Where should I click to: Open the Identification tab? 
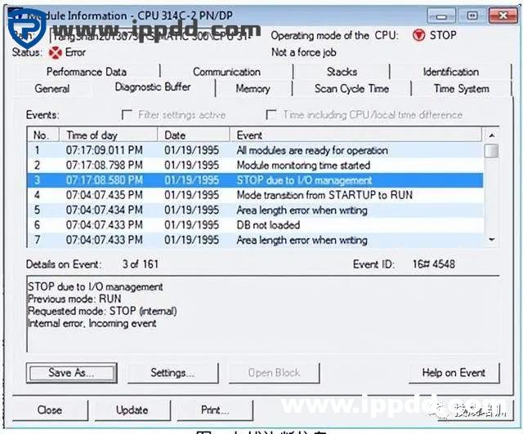click(x=450, y=72)
